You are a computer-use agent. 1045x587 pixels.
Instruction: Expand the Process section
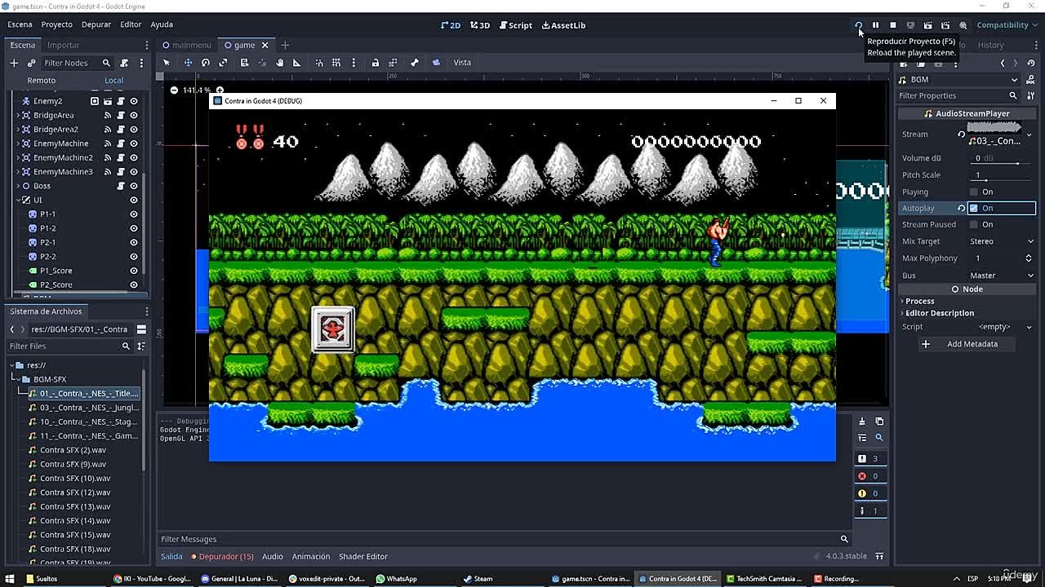pos(919,301)
